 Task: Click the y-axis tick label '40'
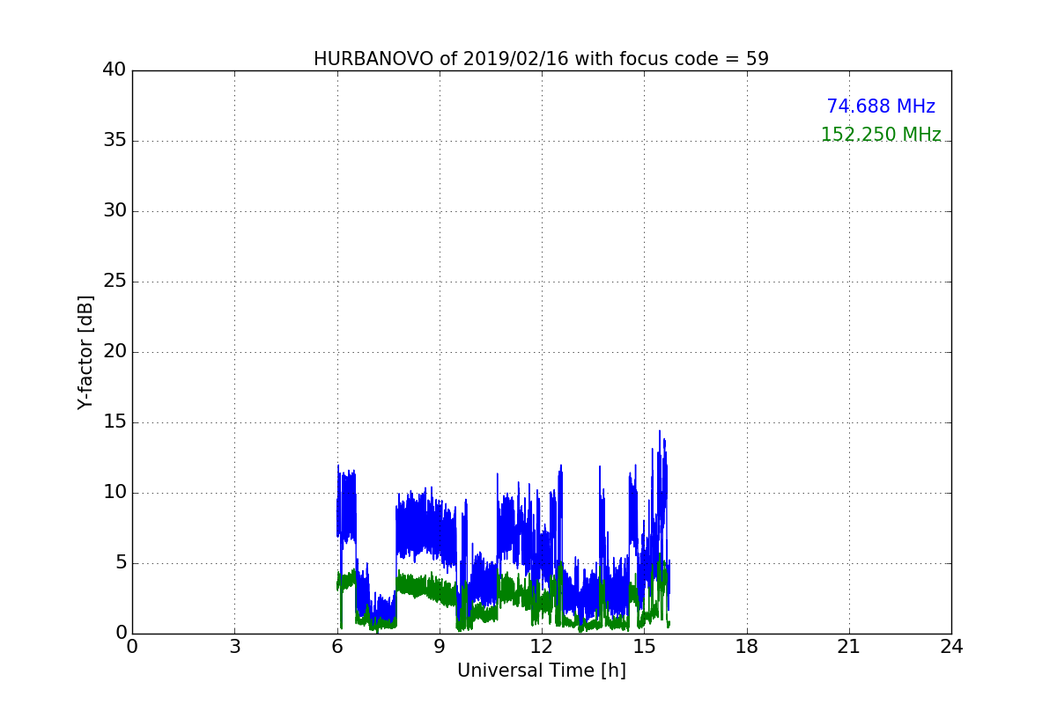pos(115,70)
